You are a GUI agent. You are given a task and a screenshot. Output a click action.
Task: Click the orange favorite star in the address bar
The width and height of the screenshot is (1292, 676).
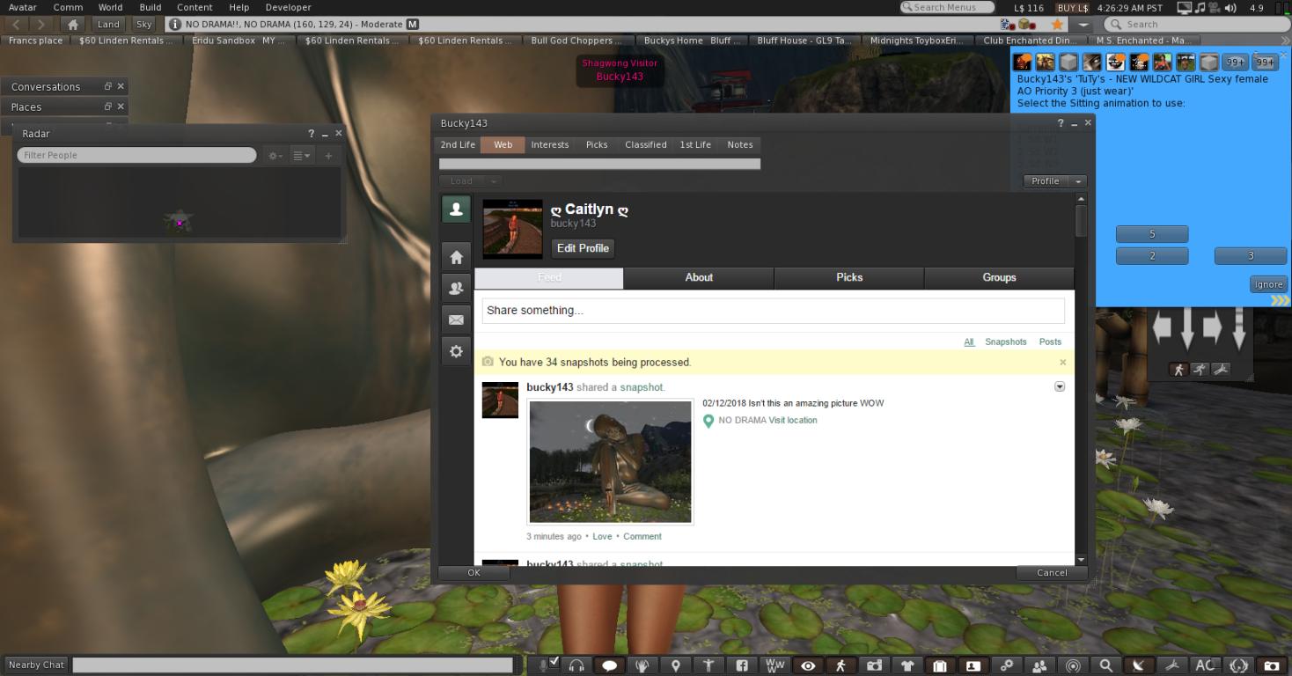pyautogui.click(x=1057, y=25)
